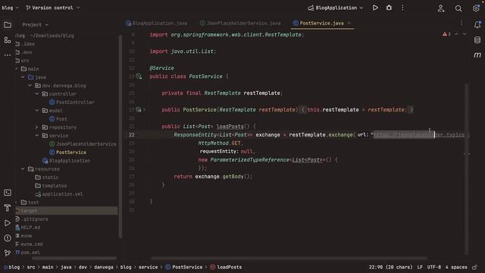
Task: Click the error indicator in editor corner
Action: [x=446, y=34]
